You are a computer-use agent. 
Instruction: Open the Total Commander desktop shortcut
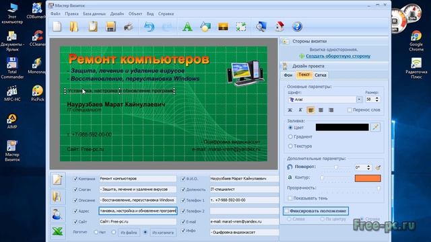coord(12,69)
